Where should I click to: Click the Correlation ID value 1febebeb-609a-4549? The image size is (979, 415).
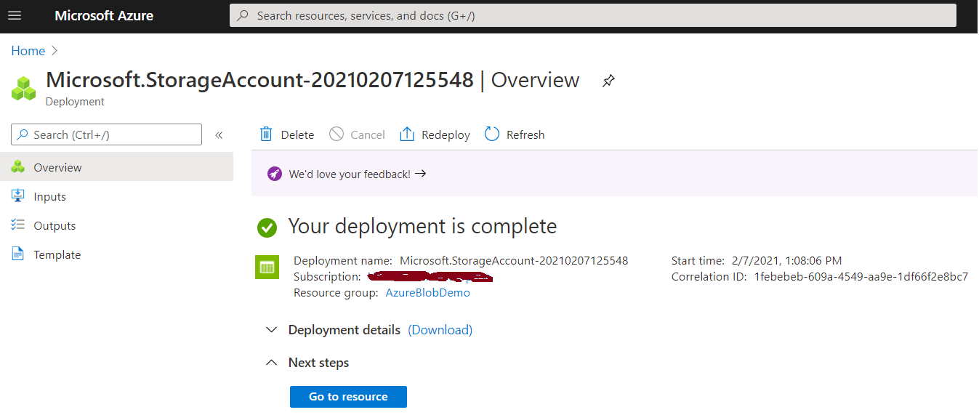861,276
